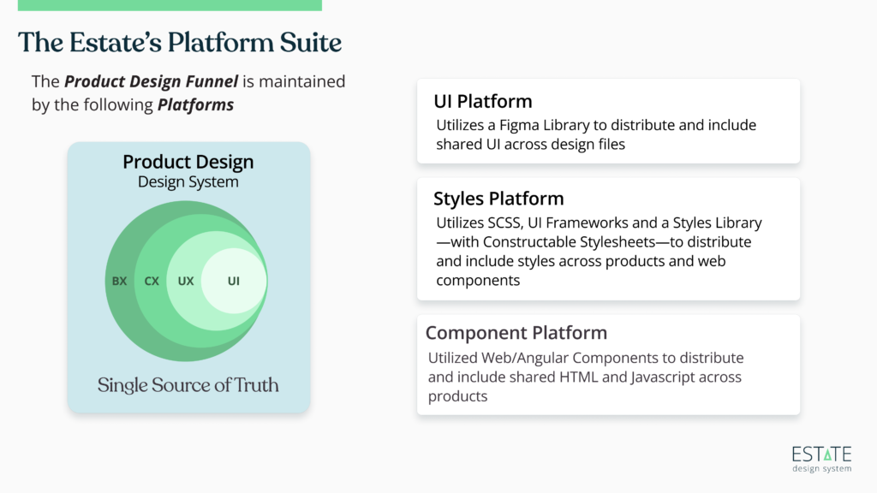Click the slide title 'The Estate's Platform Suite'
This screenshot has width=877, height=493.
point(180,42)
